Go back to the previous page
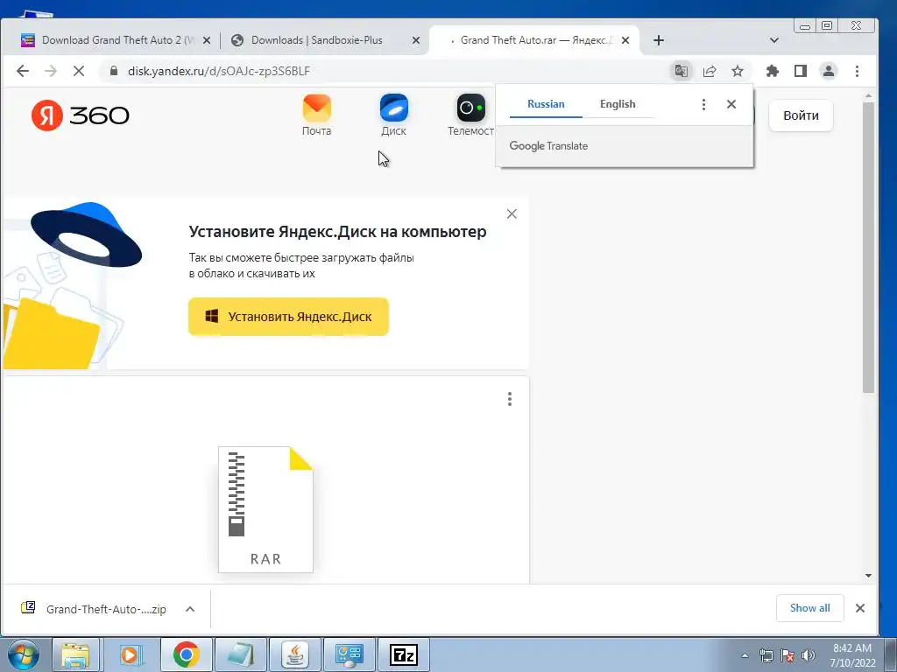This screenshot has width=897, height=672. 22,71
